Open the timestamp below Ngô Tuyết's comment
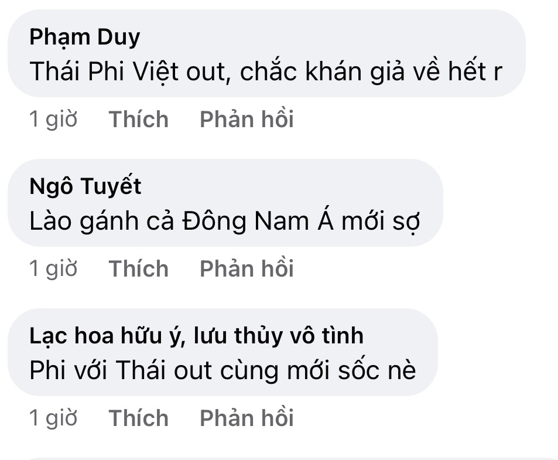The height and width of the screenshot is (460, 558). pos(53,269)
